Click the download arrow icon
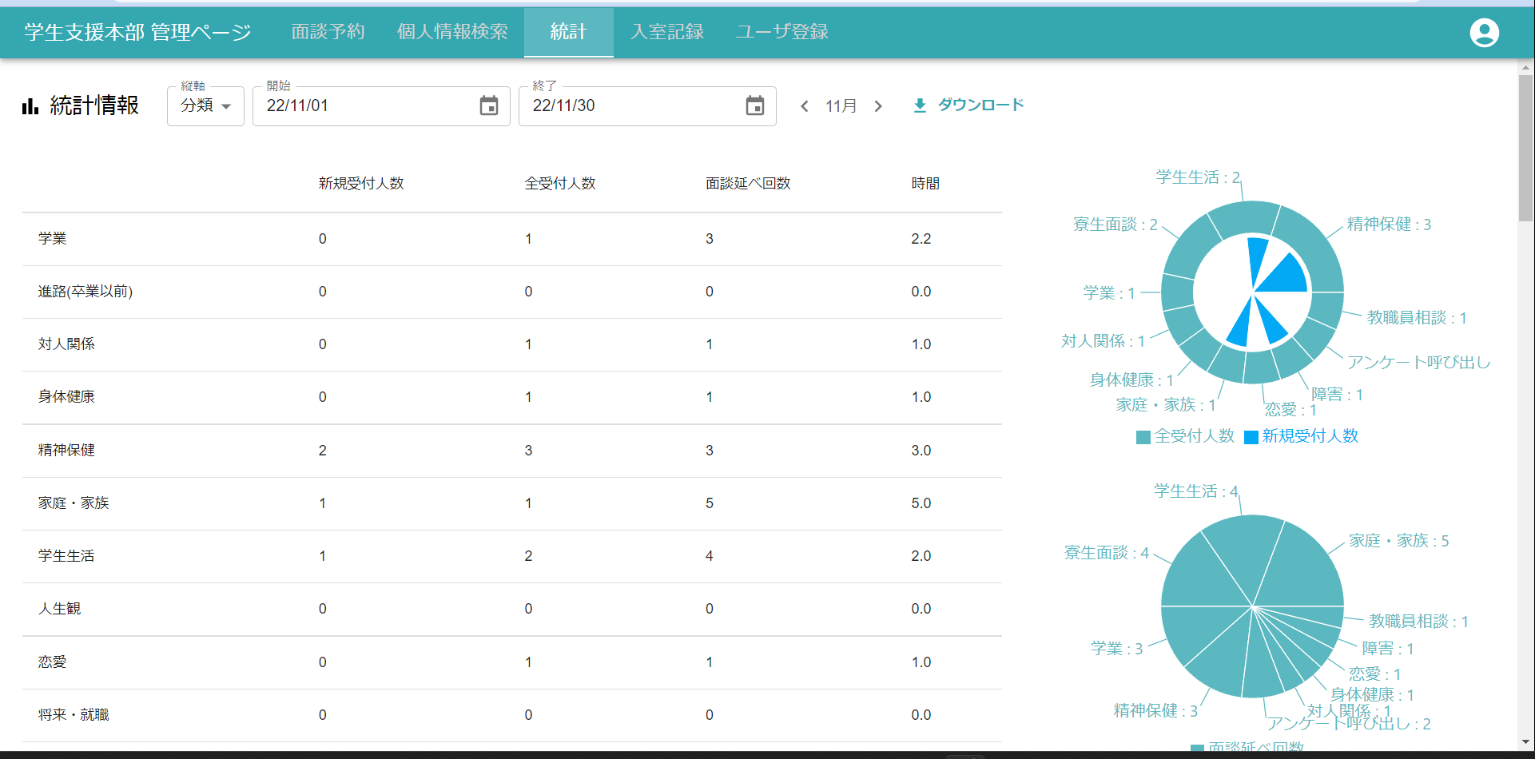 coord(920,105)
